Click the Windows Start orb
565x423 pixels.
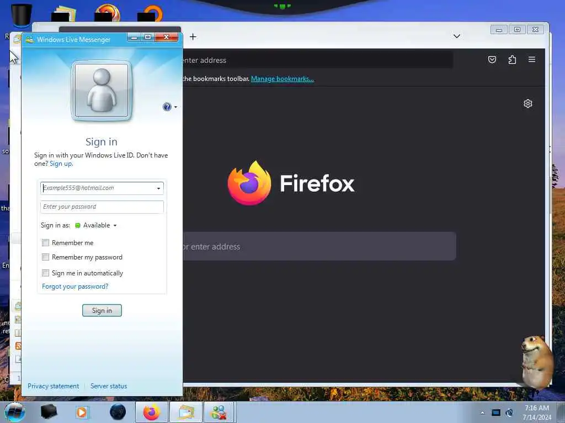[x=15, y=412]
